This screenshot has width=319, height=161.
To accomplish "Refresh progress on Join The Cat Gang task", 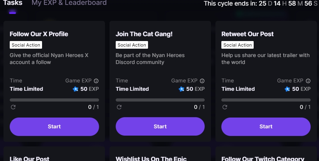I will [x=119, y=107].
